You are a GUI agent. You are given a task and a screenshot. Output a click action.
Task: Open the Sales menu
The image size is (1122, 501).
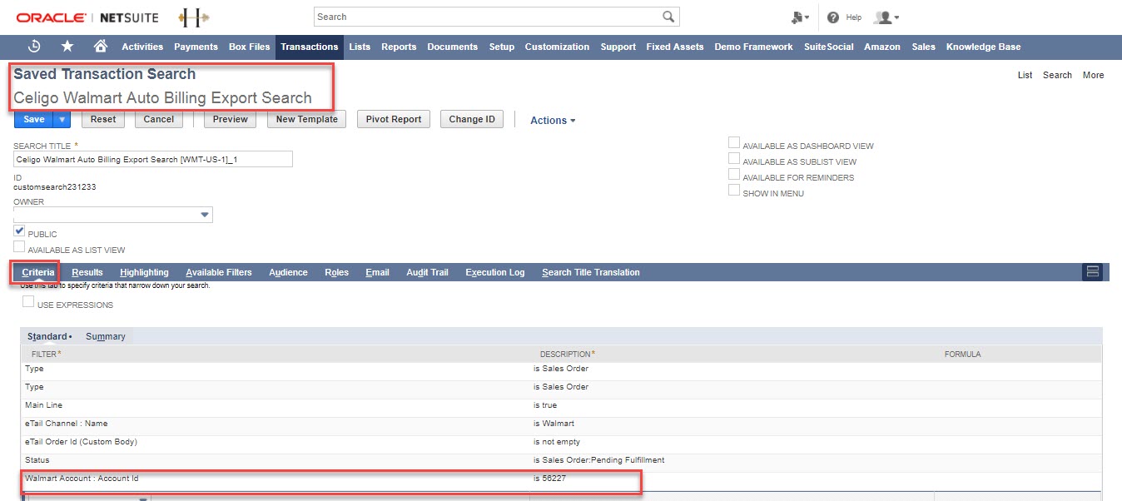click(923, 47)
